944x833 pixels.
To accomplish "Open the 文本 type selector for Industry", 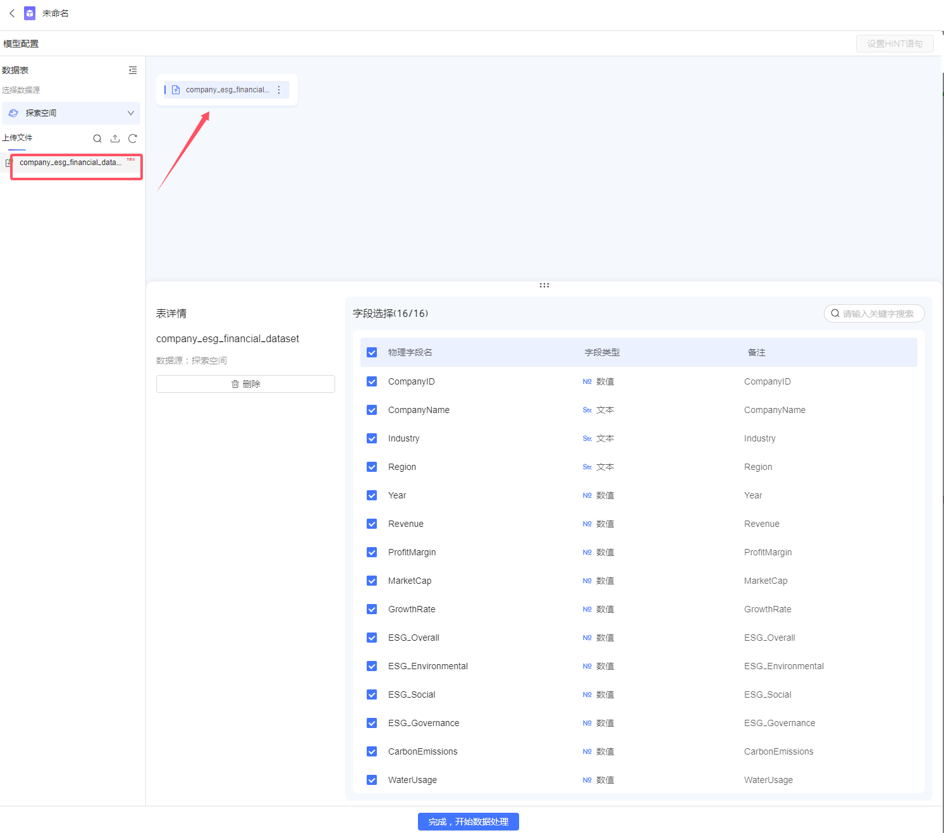I will (x=598, y=438).
